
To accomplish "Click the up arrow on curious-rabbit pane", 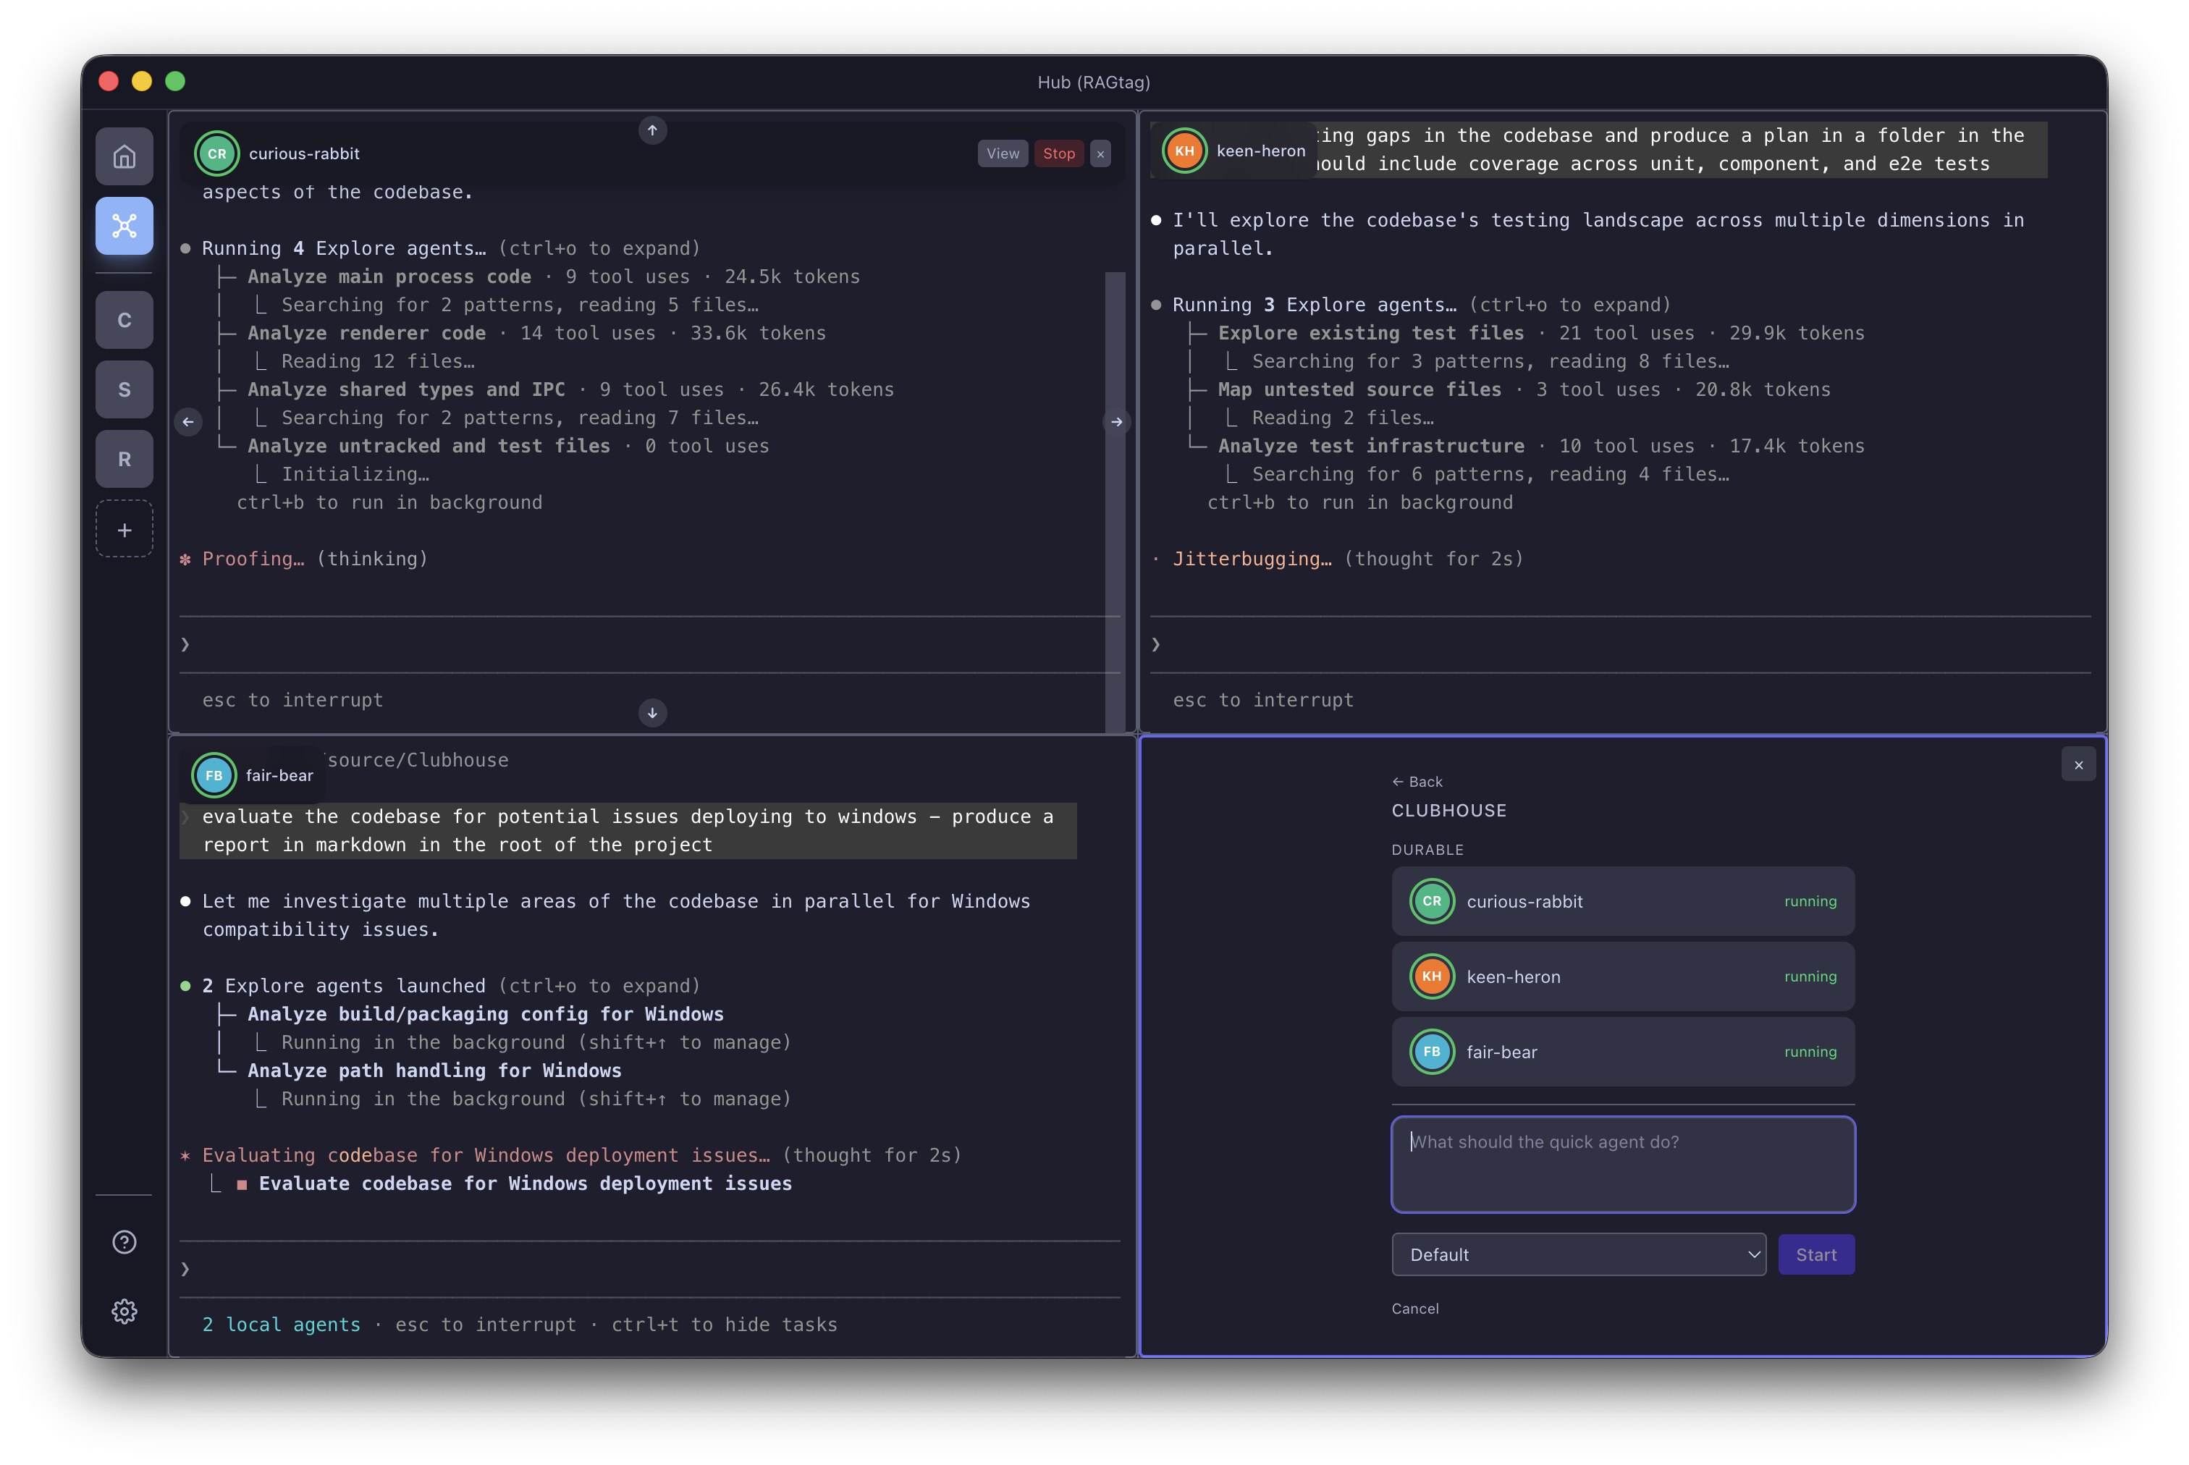I will click(x=652, y=131).
